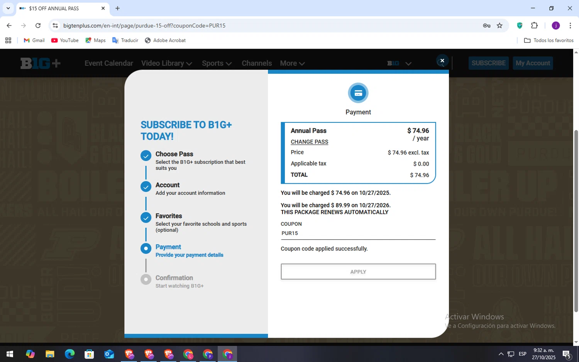Screen dimensions: 579x362
Task: Open the Windows Start menu
Action: [x=10, y=354]
